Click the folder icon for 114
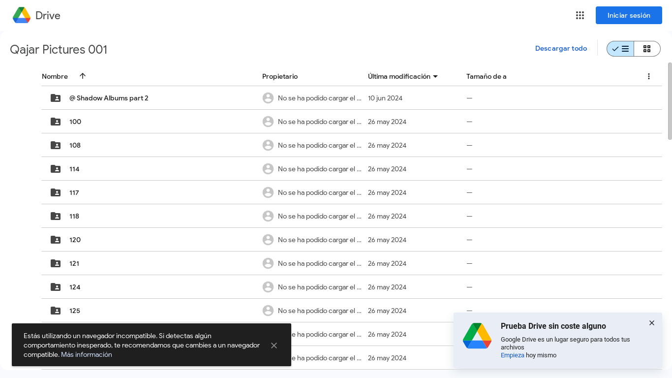Screen dimensions: 672x378 (56, 169)
